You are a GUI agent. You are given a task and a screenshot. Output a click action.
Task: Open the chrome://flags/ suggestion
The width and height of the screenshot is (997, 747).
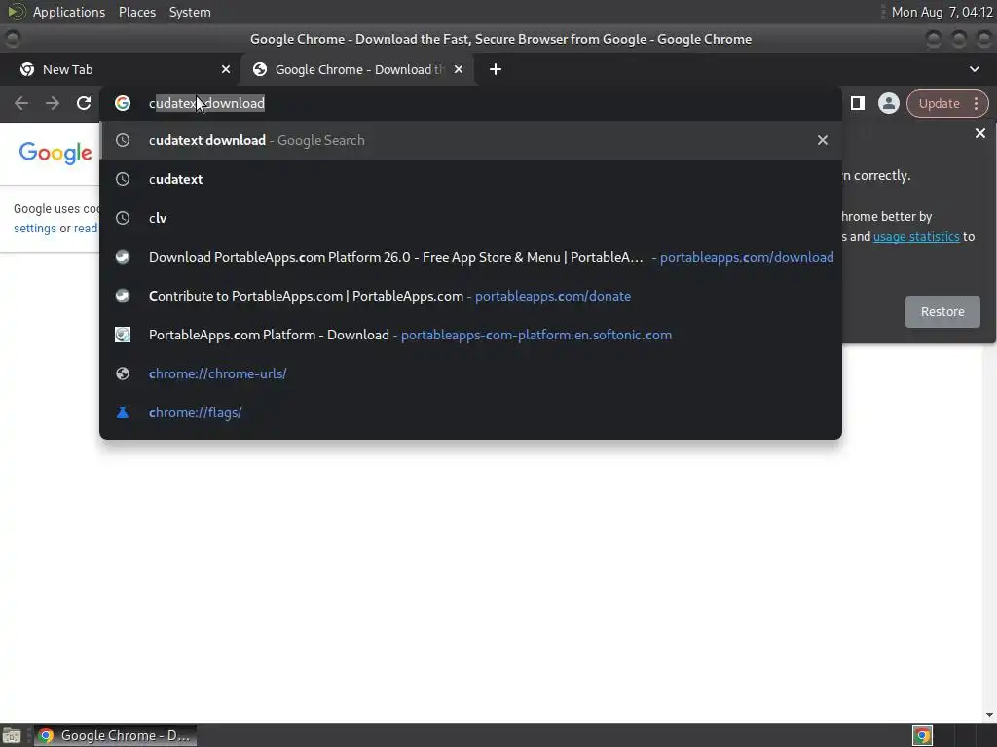tap(470, 412)
